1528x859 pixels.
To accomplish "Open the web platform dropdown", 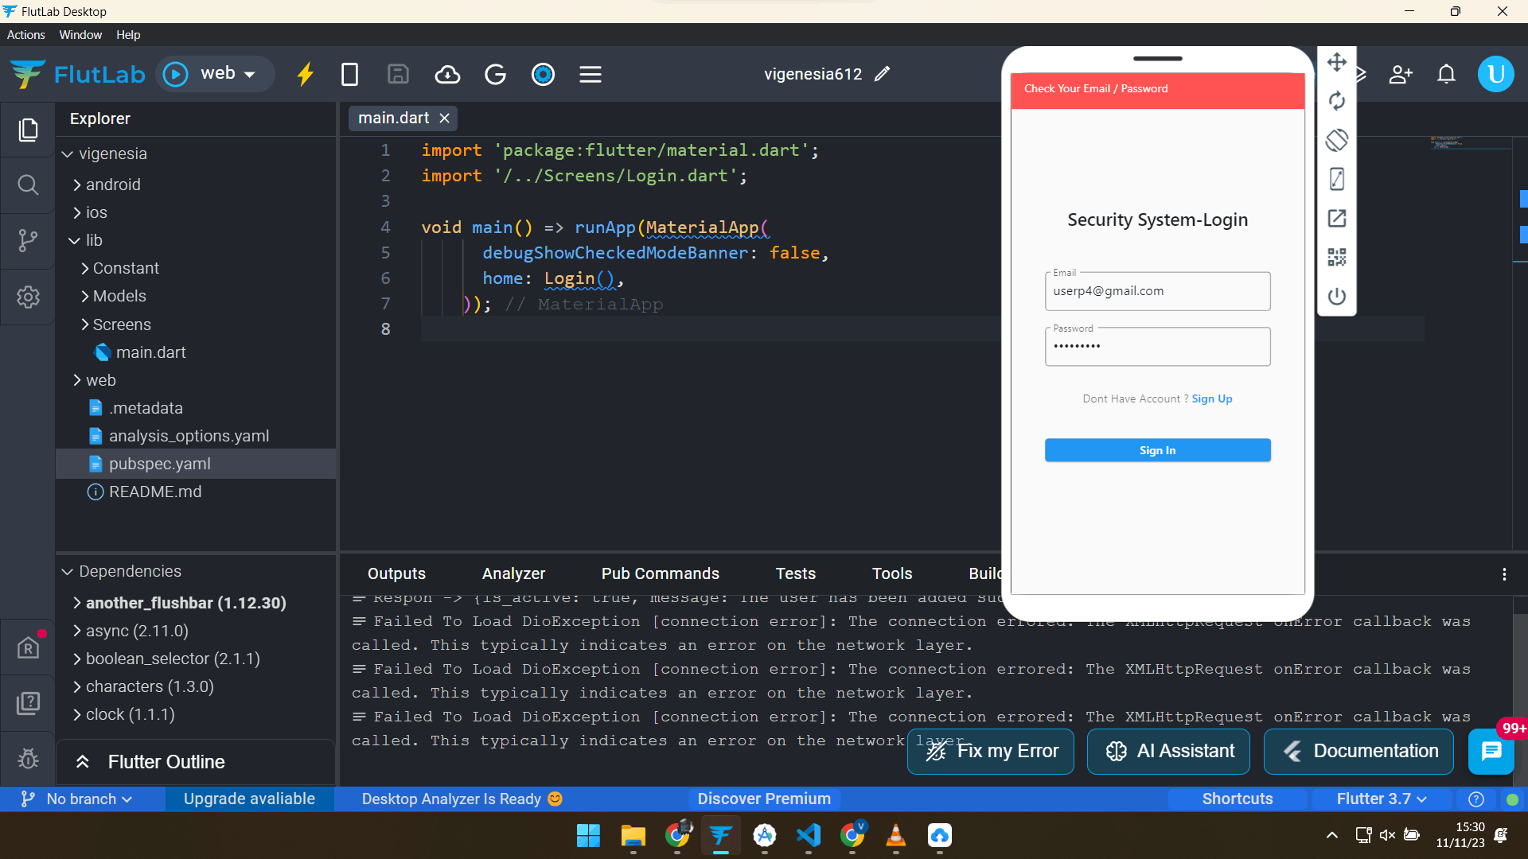I will point(228,74).
